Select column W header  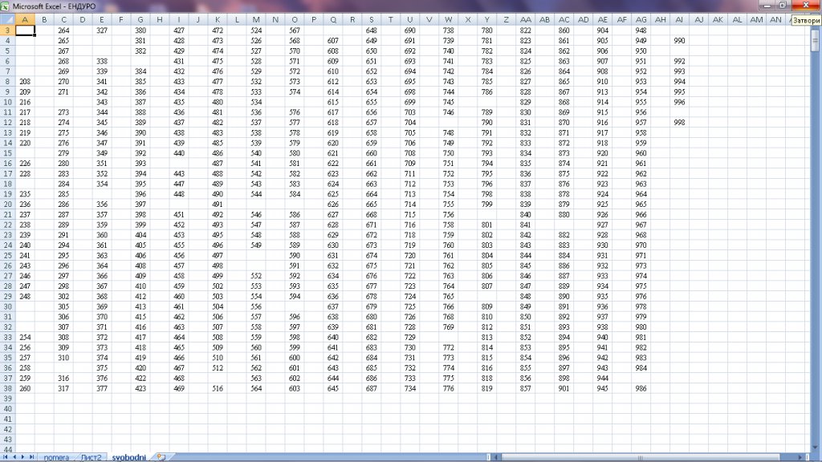pos(449,20)
